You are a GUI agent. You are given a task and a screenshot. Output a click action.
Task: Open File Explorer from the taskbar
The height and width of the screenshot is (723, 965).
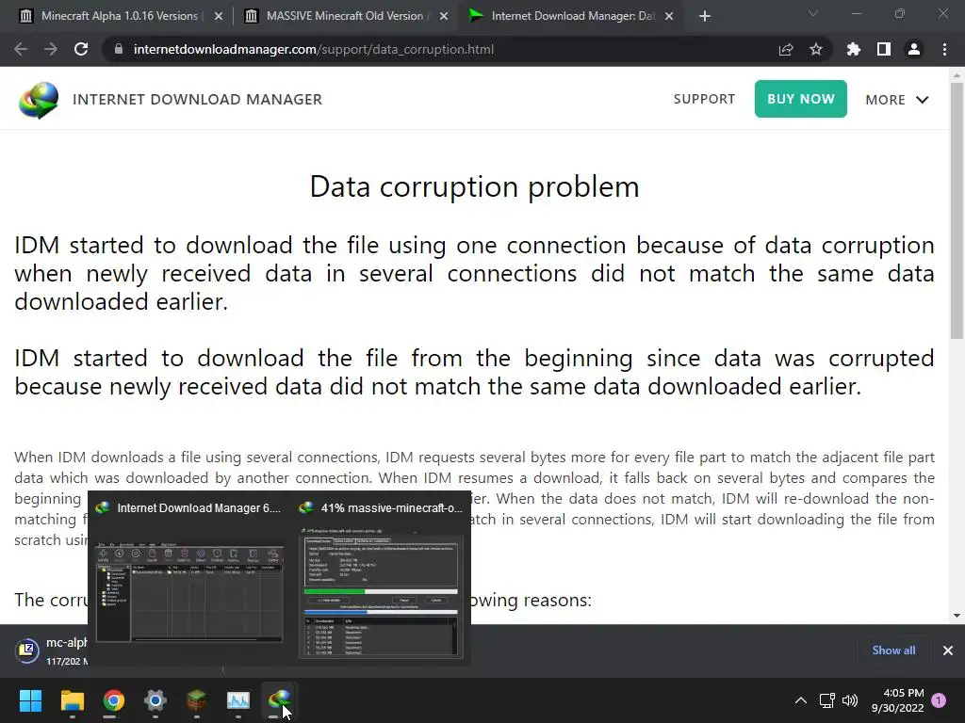pos(72,700)
